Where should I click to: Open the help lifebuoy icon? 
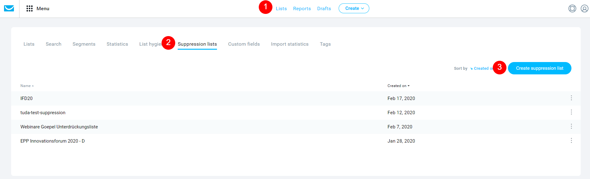click(x=572, y=9)
